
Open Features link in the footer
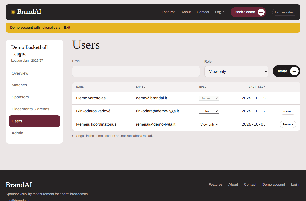[216, 185]
